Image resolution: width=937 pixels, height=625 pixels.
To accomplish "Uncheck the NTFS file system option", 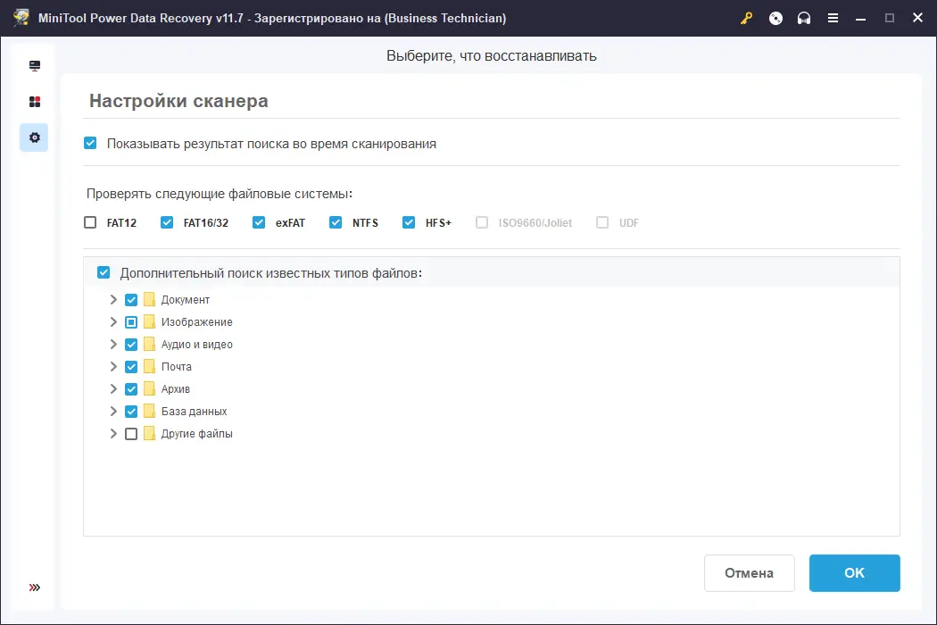I will [334, 221].
